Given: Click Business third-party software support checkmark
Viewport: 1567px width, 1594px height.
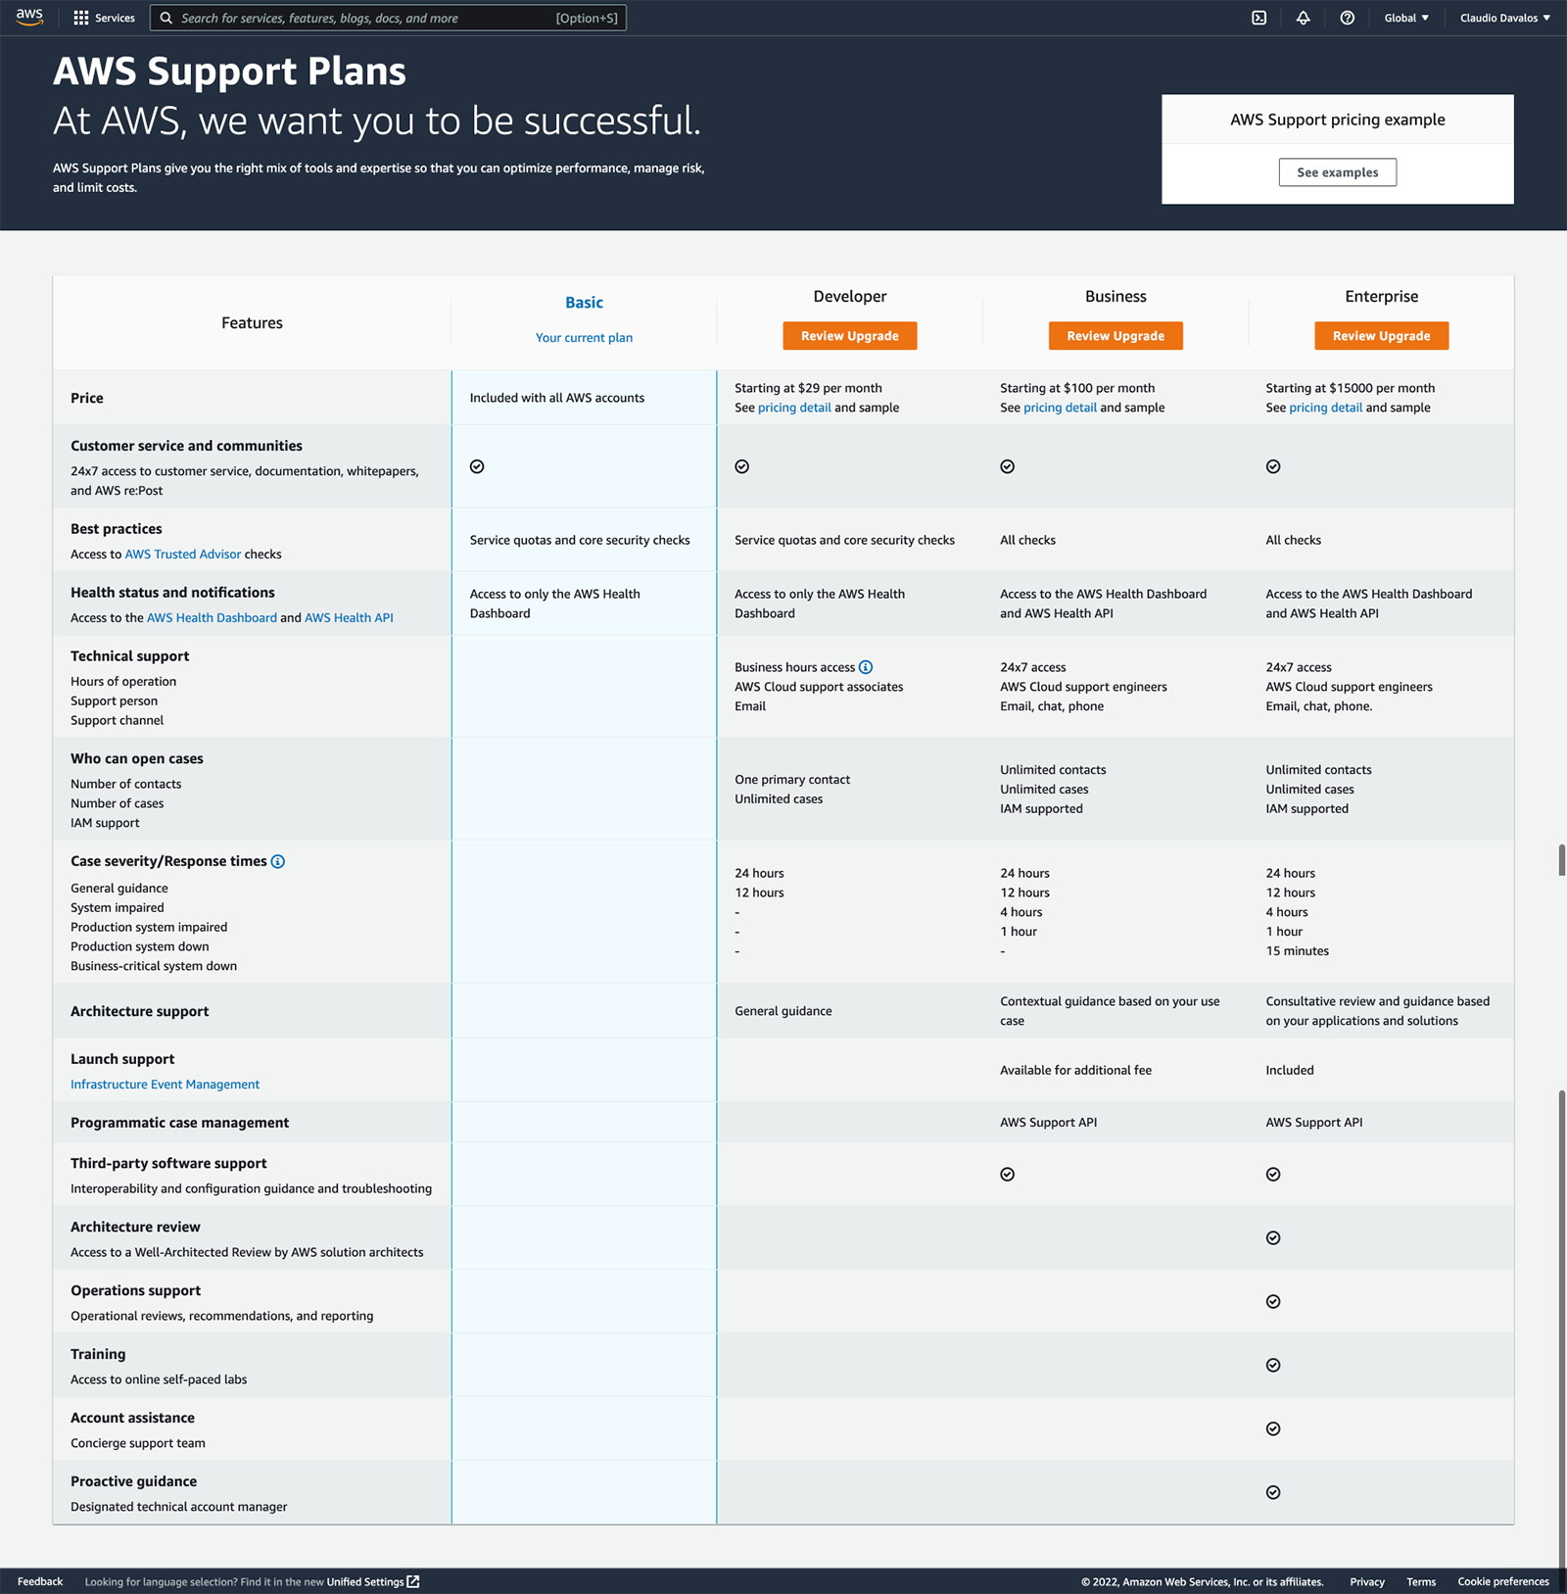Looking at the screenshot, I should (1008, 1174).
